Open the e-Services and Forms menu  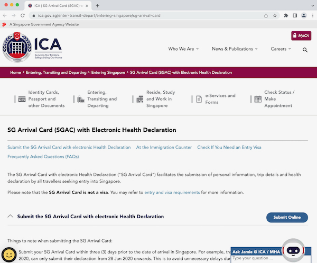pos(216,99)
